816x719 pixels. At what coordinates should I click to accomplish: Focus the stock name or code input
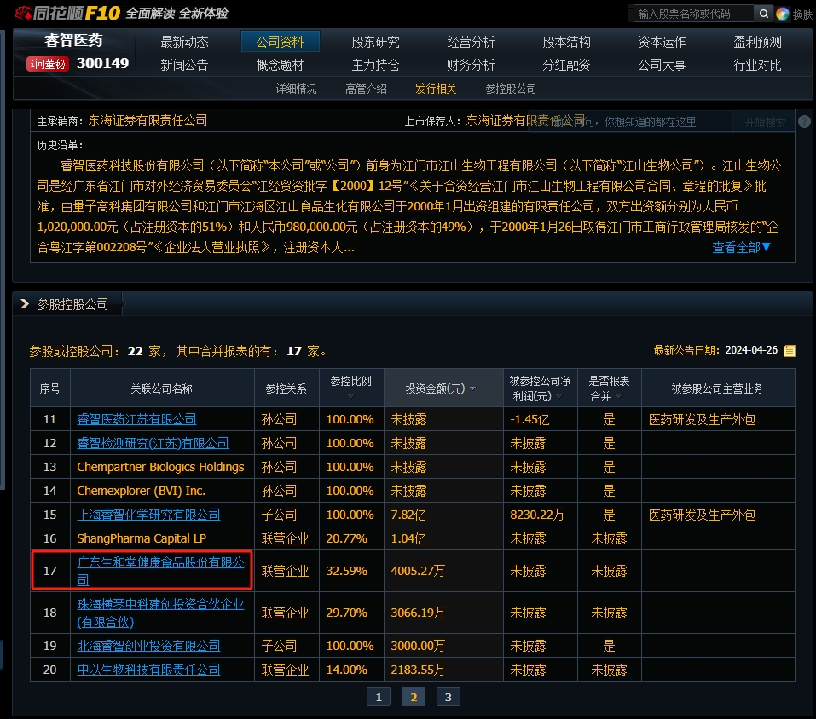(x=693, y=14)
